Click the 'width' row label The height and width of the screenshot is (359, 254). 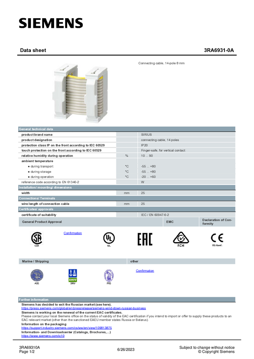coord(25,193)
